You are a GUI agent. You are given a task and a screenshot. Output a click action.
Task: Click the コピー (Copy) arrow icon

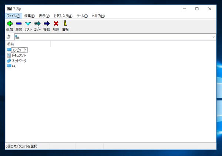37,24
